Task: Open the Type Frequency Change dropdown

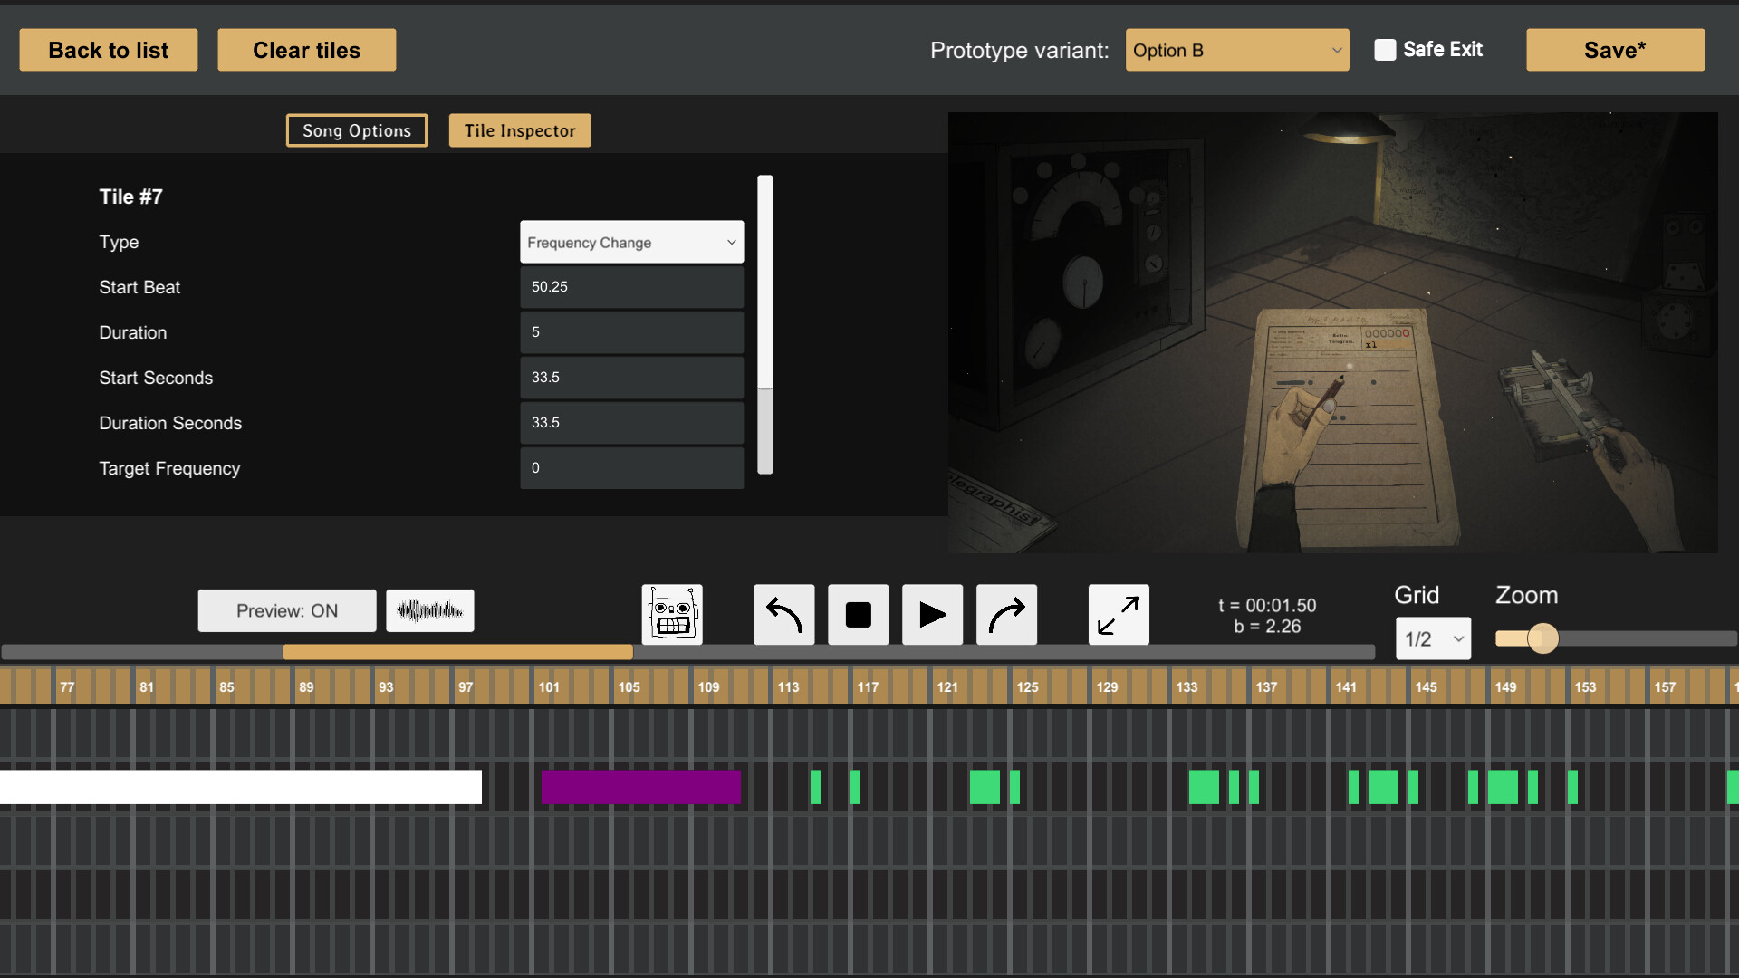Action: [x=631, y=242]
